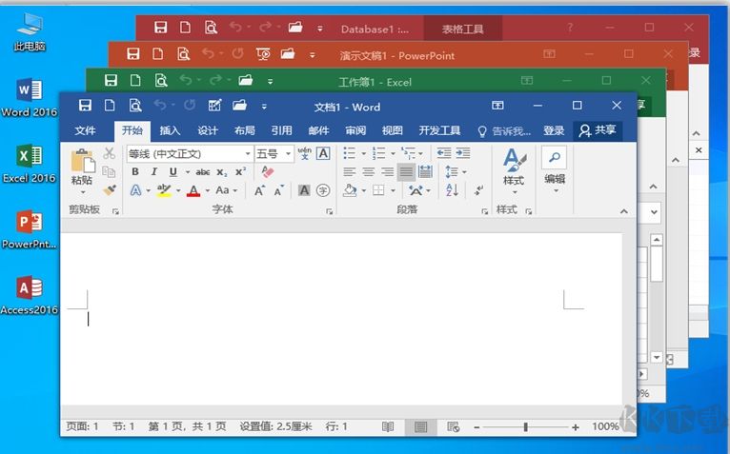Toggle Distributed alignment button
Image resolution: width=730 pixels, height=454 pixels.
(425, 171)
